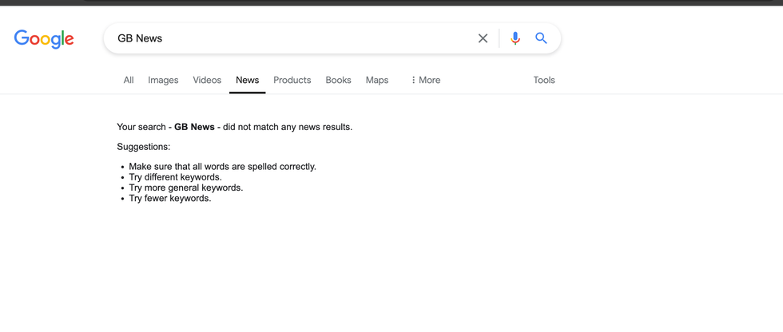Click 'Make sure that all words are spelled correctly'

click(223, 167)
